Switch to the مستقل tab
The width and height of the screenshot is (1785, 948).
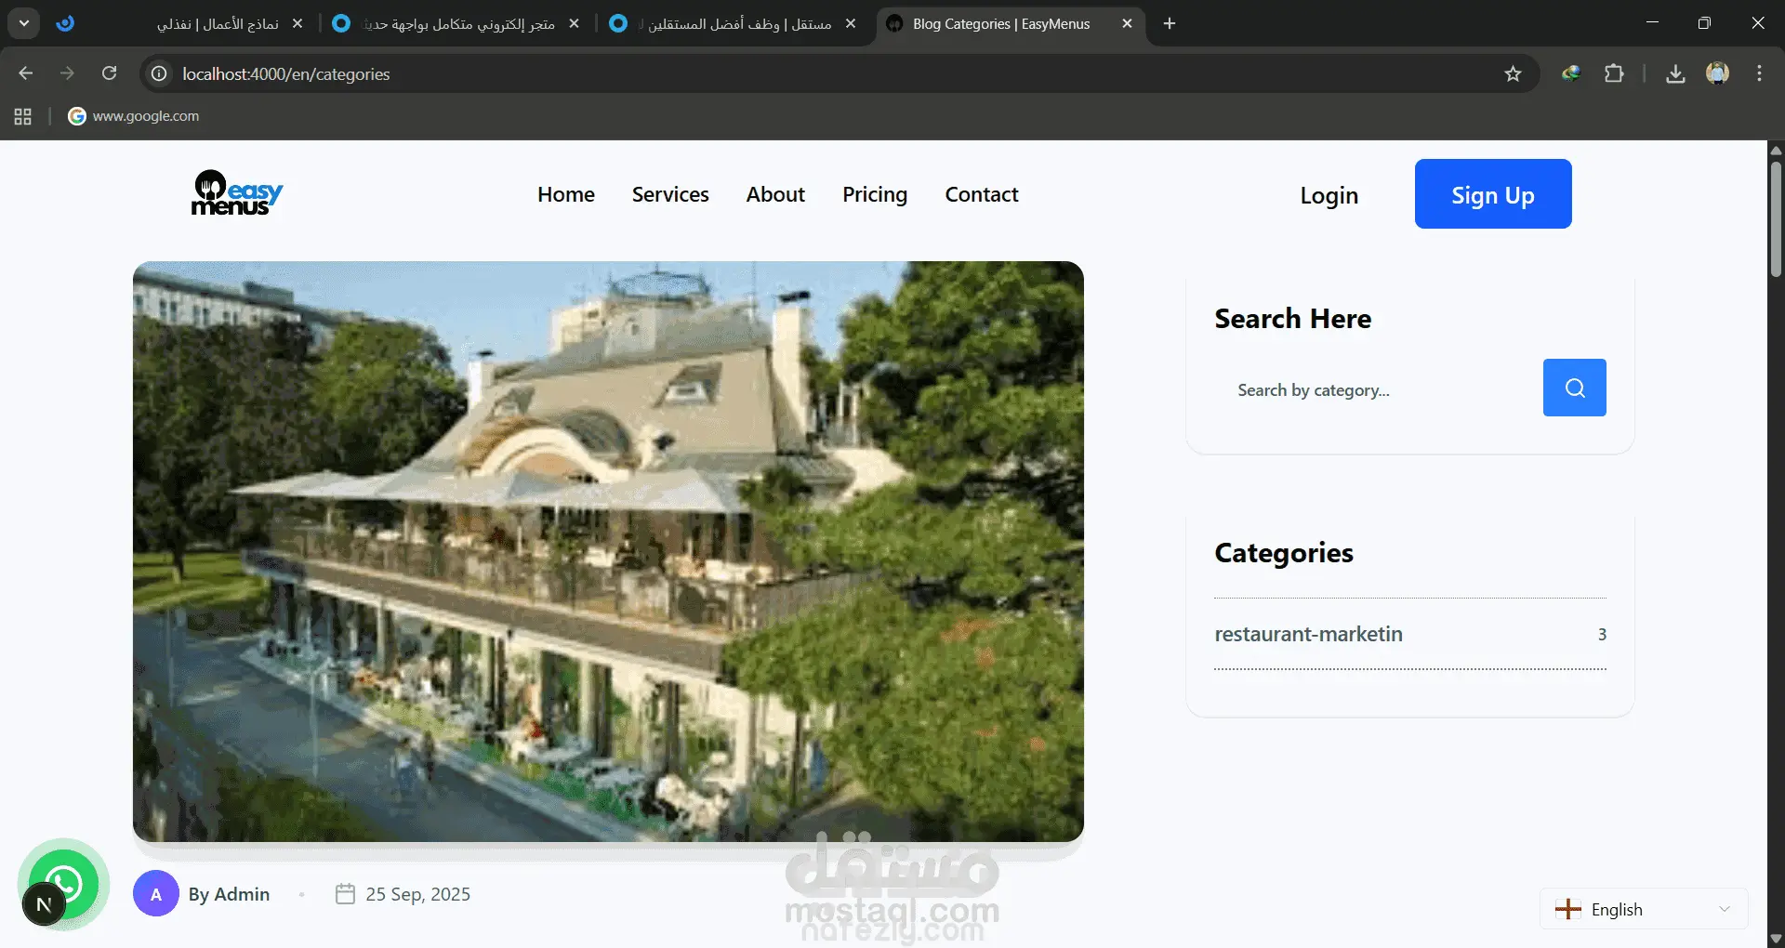click(734, 23)
